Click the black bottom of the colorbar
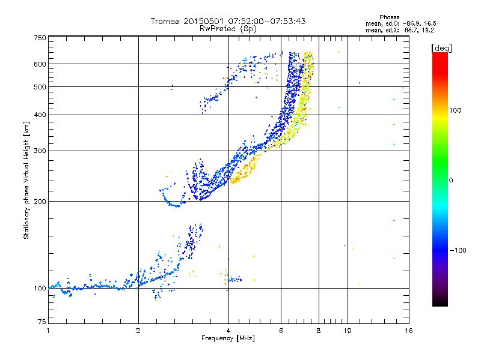 (440, 302)
